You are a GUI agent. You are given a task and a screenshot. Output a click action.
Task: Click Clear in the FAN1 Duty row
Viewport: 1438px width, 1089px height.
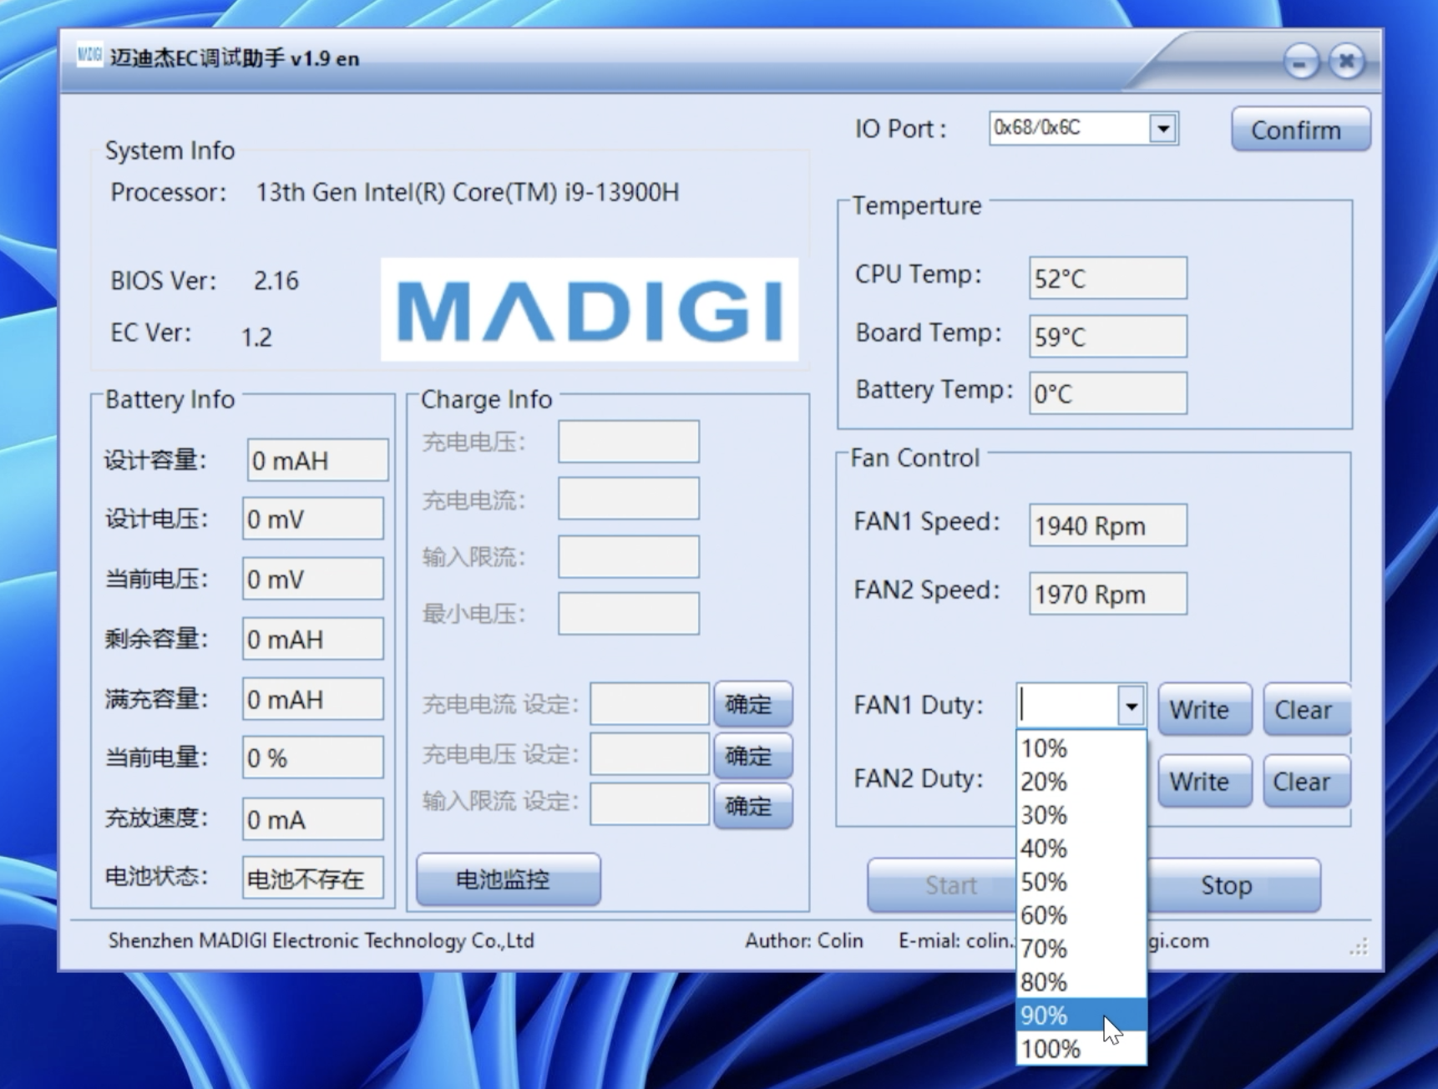(x=1306, y=709)
